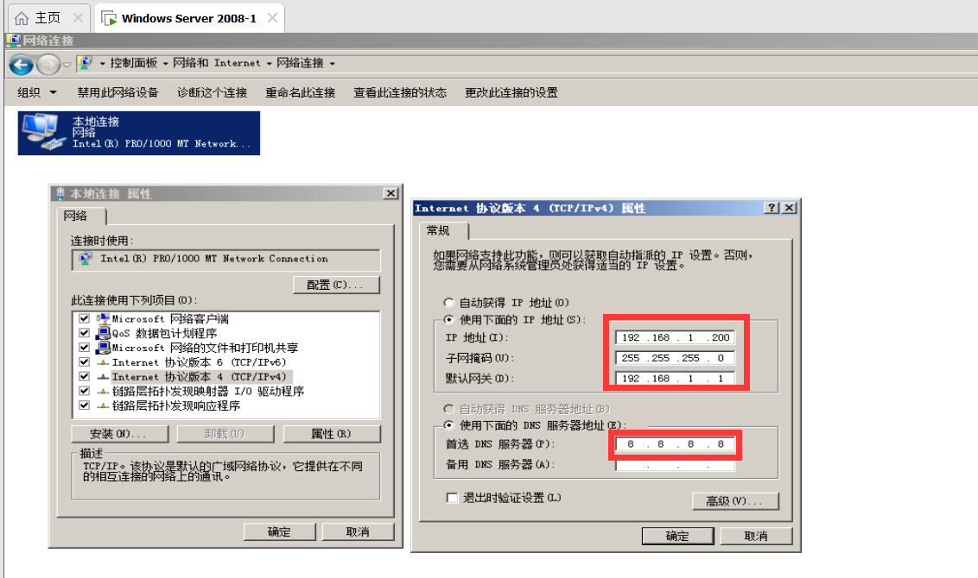Click 诊断这个连接 in the toolbar

(x=212, y=92)
